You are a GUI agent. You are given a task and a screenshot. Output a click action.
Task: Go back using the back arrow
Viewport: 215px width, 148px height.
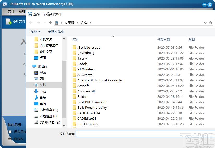pyautogui.click(x=31, y=23)
